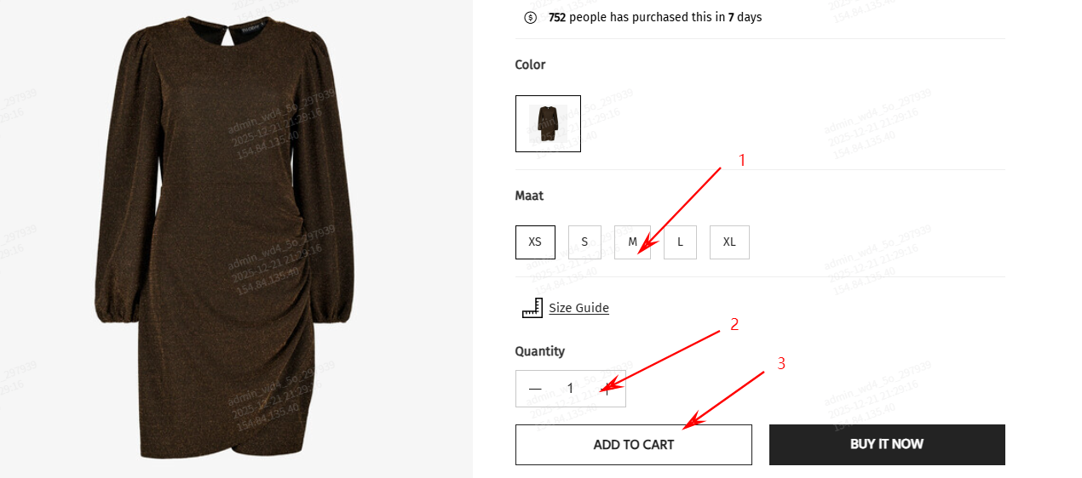
Task: Select size XS
Action: coord(535,242)
